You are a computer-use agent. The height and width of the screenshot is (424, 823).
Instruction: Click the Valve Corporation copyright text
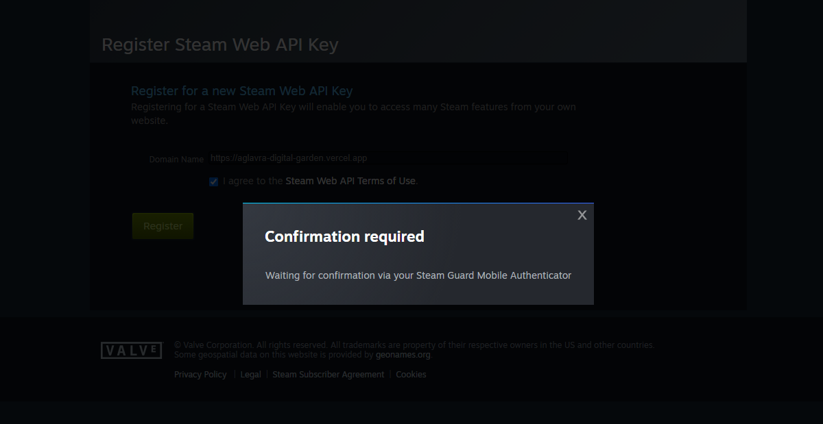point(414,345)
